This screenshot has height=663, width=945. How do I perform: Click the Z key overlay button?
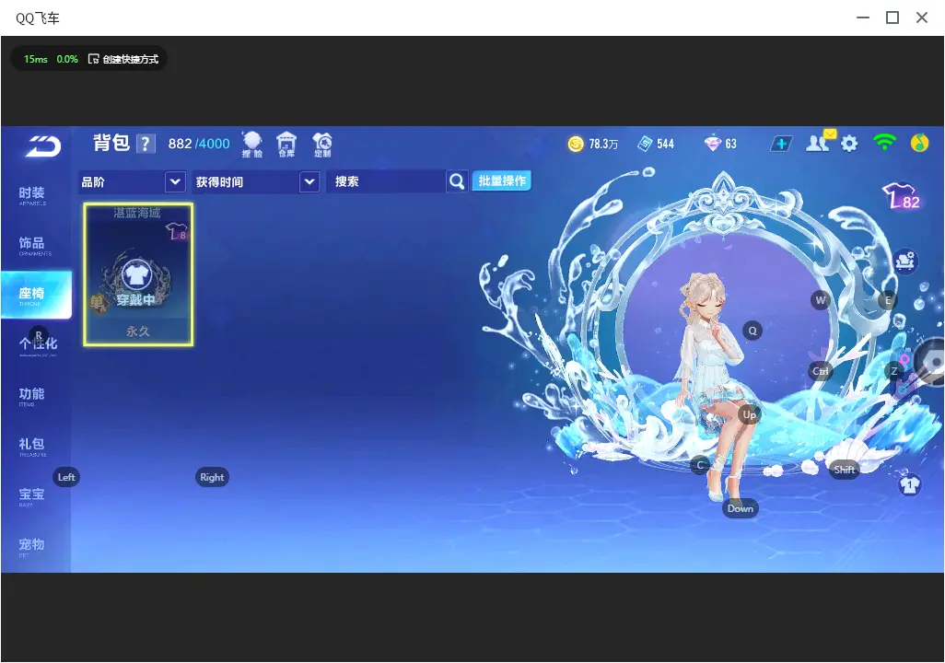coord(894,371)
